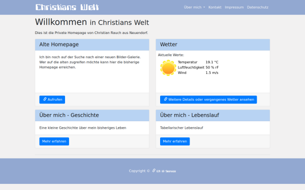This screenshot has height=190, width=305.
Task: Click the intro line about Christian Rauch
Action: (x=91, y=33)
